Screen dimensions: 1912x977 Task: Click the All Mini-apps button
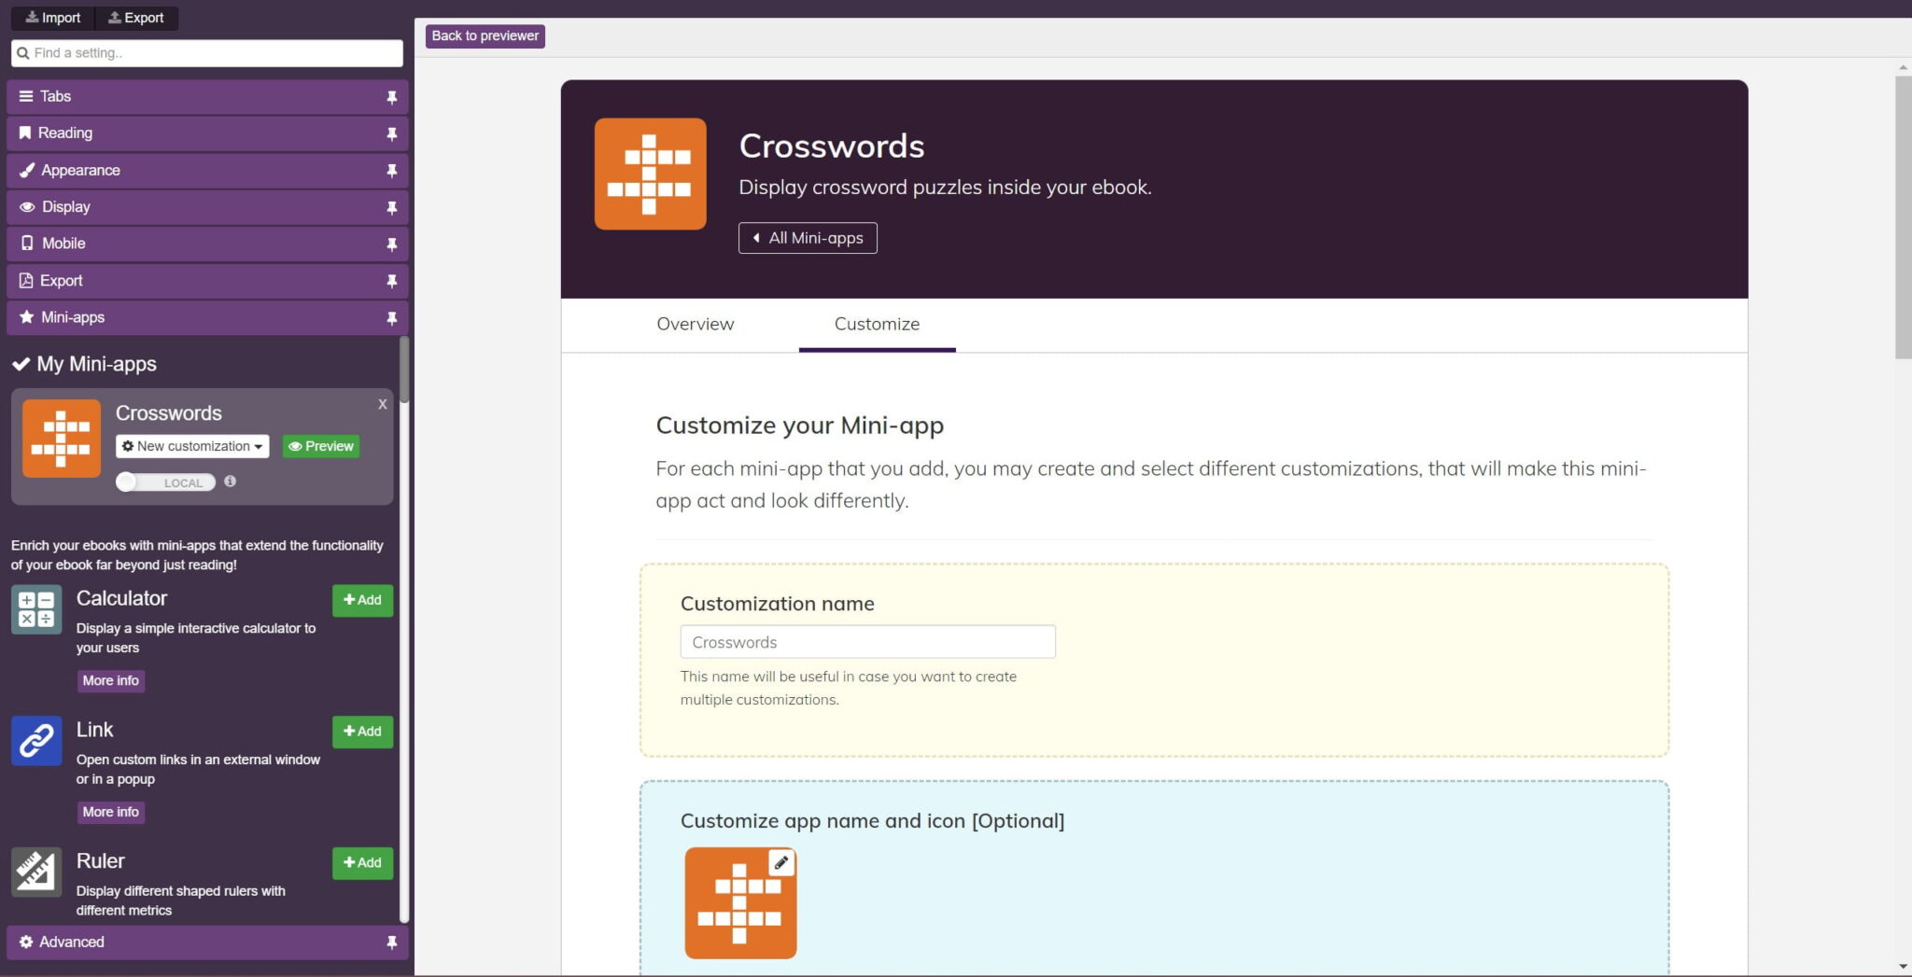point(808,238)
